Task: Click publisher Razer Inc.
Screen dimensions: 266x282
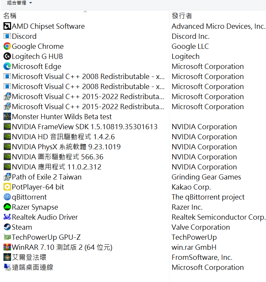Action: (x=187, y=207)
